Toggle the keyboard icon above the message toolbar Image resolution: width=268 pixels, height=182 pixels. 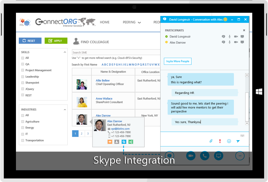point(242,136)
